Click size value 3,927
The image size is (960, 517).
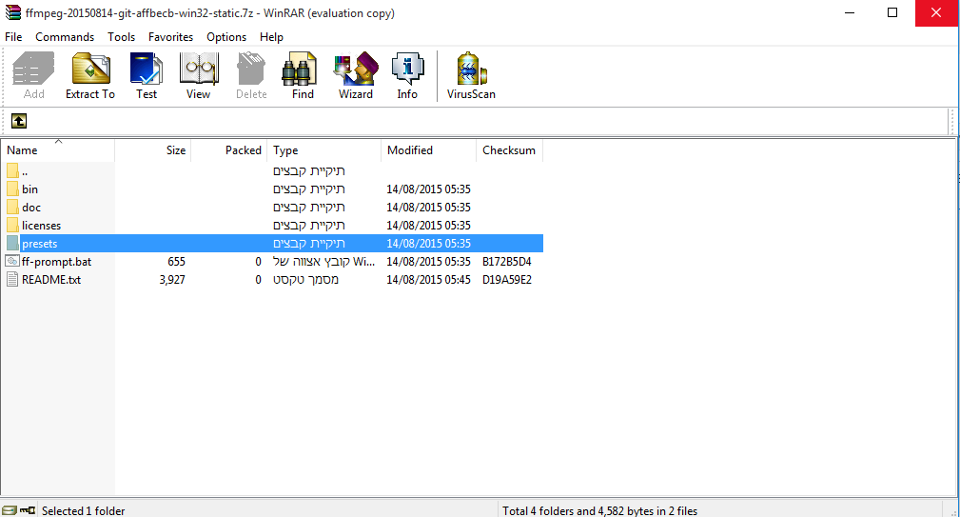pos(172,279)
